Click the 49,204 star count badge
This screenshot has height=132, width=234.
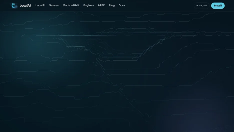[x=201, y=6]
